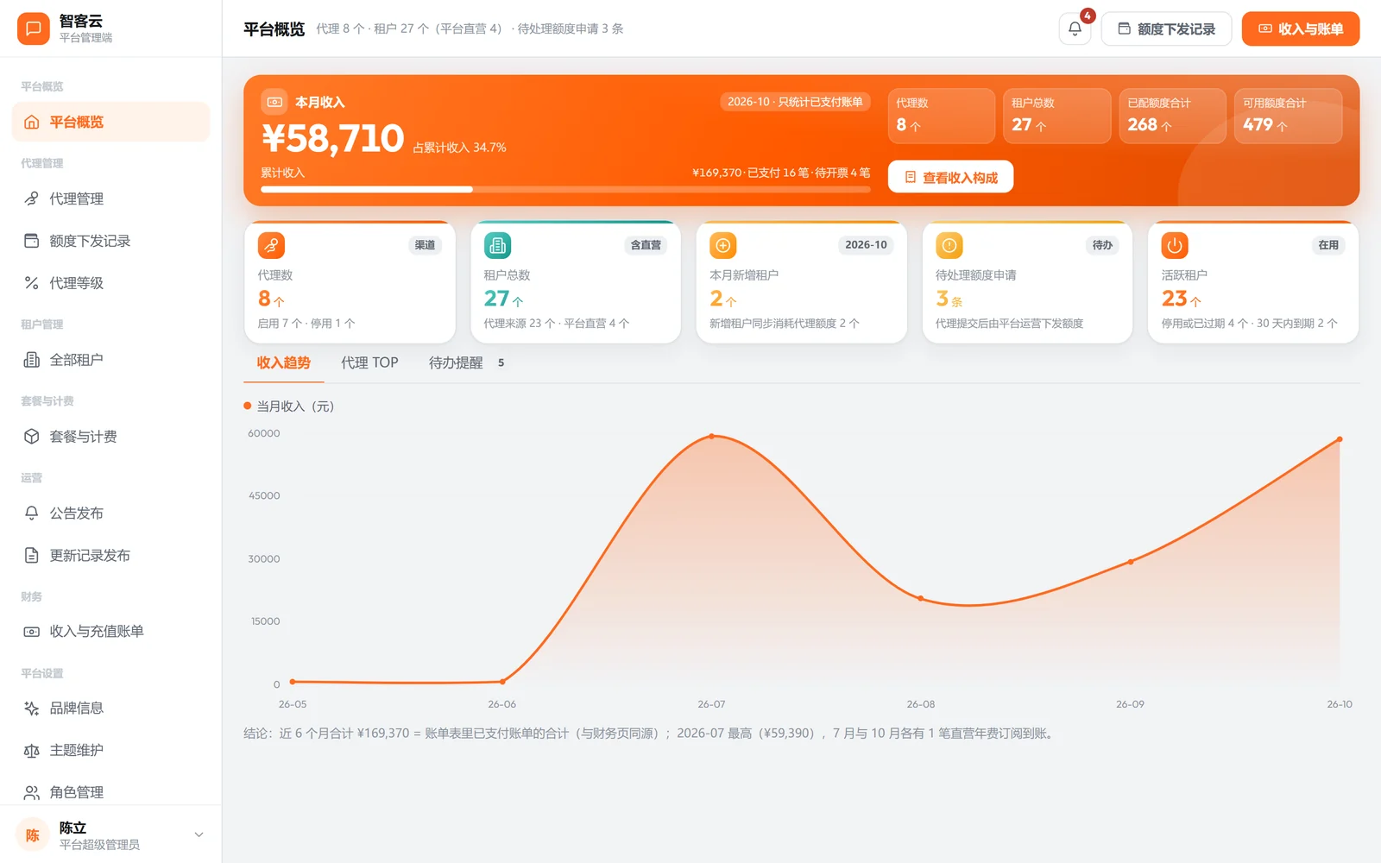Click the 渠道 tag on 代理数 card
The width and height of the screenshot is (1381, 863).
tap(425, 245)
